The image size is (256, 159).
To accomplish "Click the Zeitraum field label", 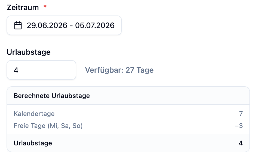I will tap(23, 7).
